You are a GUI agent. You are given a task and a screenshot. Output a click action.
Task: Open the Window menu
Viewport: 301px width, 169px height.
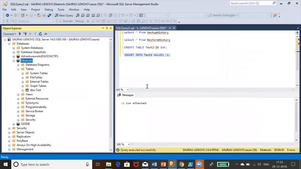(x=74, y=9)
